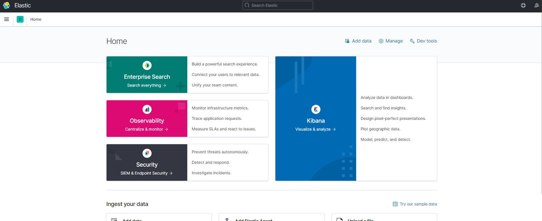This screenshot has width=542, height=221.
Task: Open the green D space selector
Action: click(20, 19)
